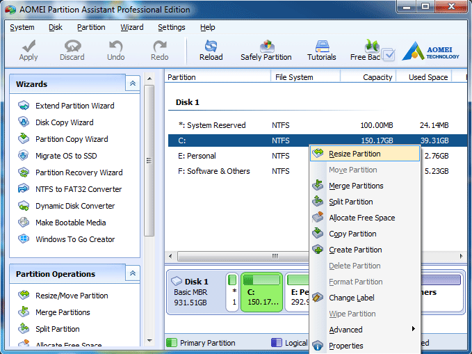Collapse the Partition Operations panel chevron

133,273
